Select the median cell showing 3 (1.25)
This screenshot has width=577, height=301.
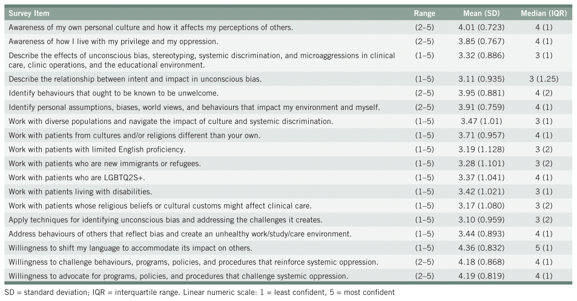[x=542, y=79]
